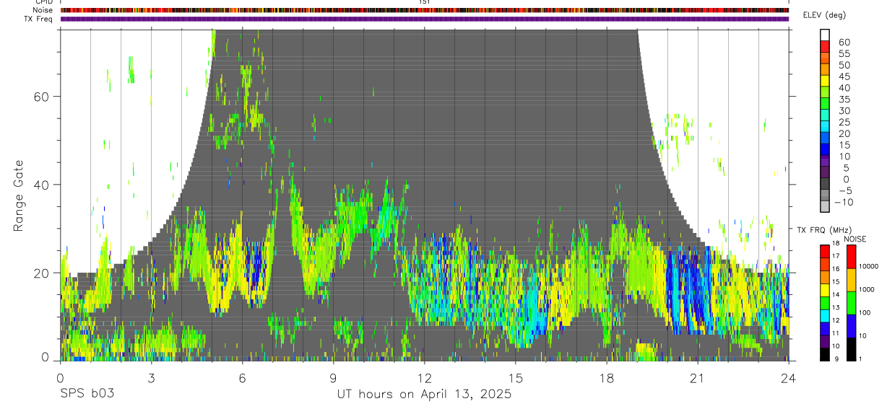The height and width of the screenshot is (409, 887).
Task: Click the 'NOISE' legend title on the right
Action: click(854, 239)
